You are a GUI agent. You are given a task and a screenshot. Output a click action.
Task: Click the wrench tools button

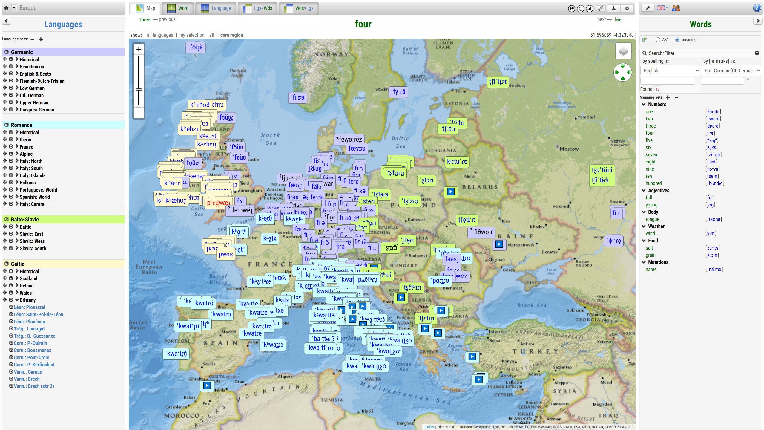point(648,8)
